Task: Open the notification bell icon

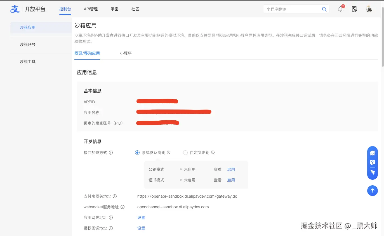Action: point(340,9)
